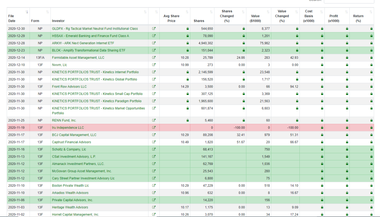Viewport: 380px width, 217px height.
Task: Click locked Avg Share Price icon in GLDPX row
Action: point(188,28)
